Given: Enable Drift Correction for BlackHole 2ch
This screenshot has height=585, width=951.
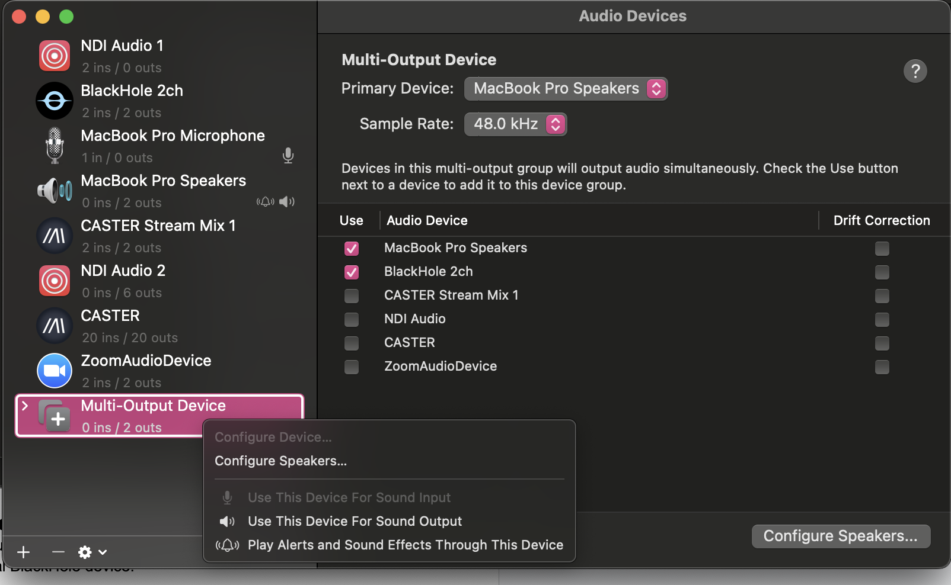Looking at the screenshot, I should coord(882,272).
